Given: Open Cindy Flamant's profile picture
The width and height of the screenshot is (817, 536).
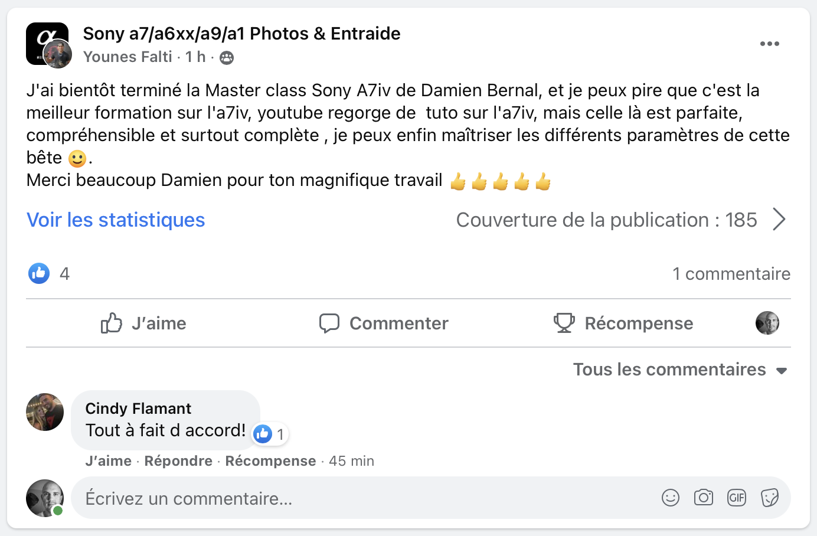Looking at the screenshot, I should click(44, 412).
